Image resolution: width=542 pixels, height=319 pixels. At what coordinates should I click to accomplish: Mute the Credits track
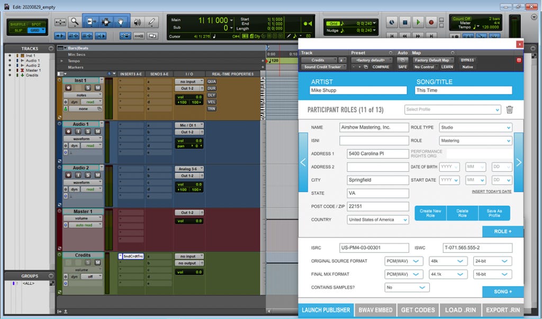click(x=98, y=262)
